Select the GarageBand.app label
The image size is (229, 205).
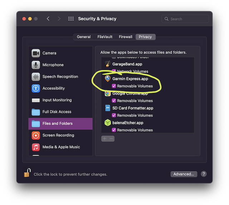(127, 64)
